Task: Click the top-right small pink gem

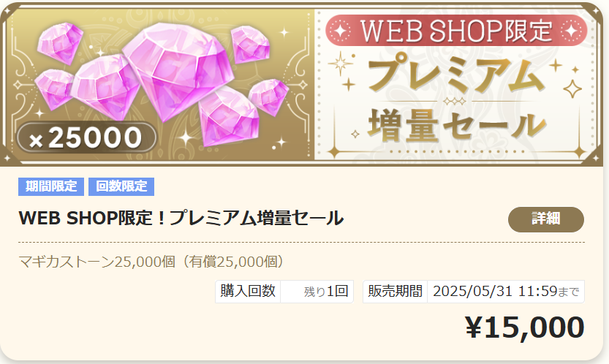Action: coord(250,44)
